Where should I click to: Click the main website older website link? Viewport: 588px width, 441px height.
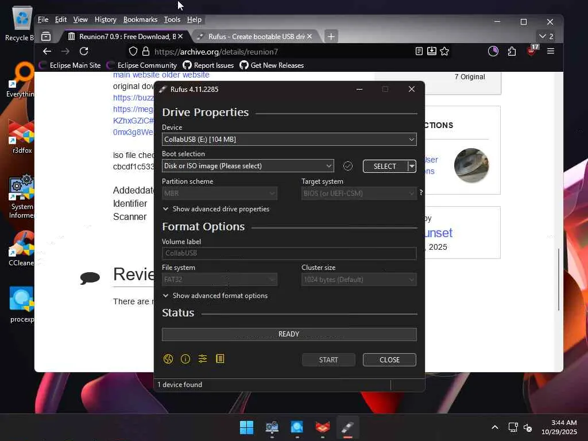point(161,75)
